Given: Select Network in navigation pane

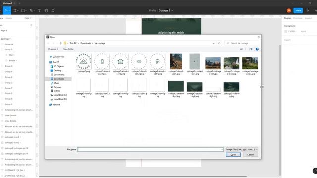Looking at the screenshot, I should [56, 105].
